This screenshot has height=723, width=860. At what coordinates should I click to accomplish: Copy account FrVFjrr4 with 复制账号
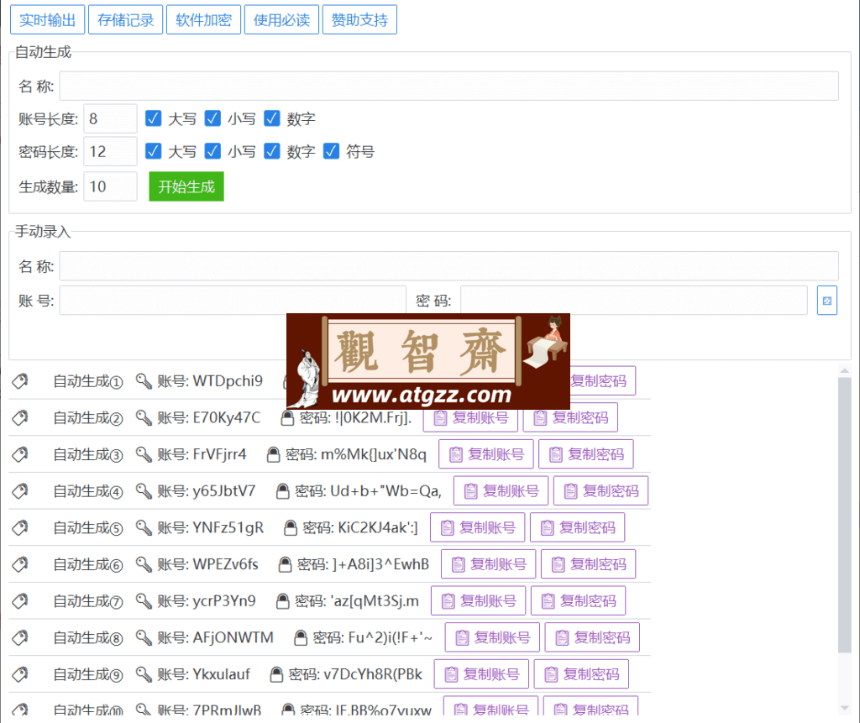[486, 454]
